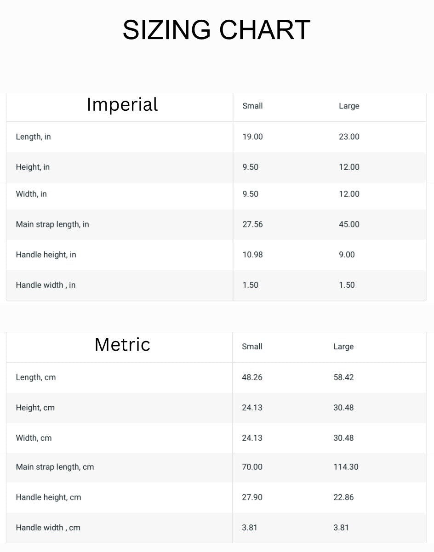The image size is (434, 552).
Task: Click the 27.90 handle height cm value
Action: click(252, 497)
